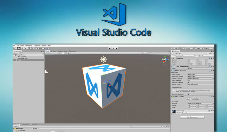Open Mesh Filter settings gear

point(213,66)
